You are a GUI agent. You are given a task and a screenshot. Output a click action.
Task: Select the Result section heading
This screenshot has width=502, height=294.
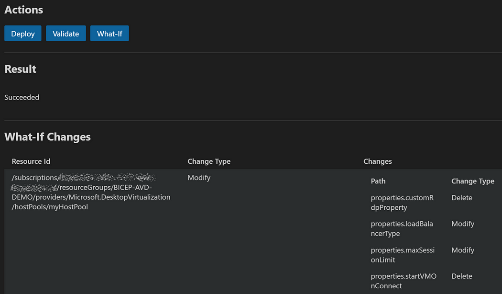[21, 69]
